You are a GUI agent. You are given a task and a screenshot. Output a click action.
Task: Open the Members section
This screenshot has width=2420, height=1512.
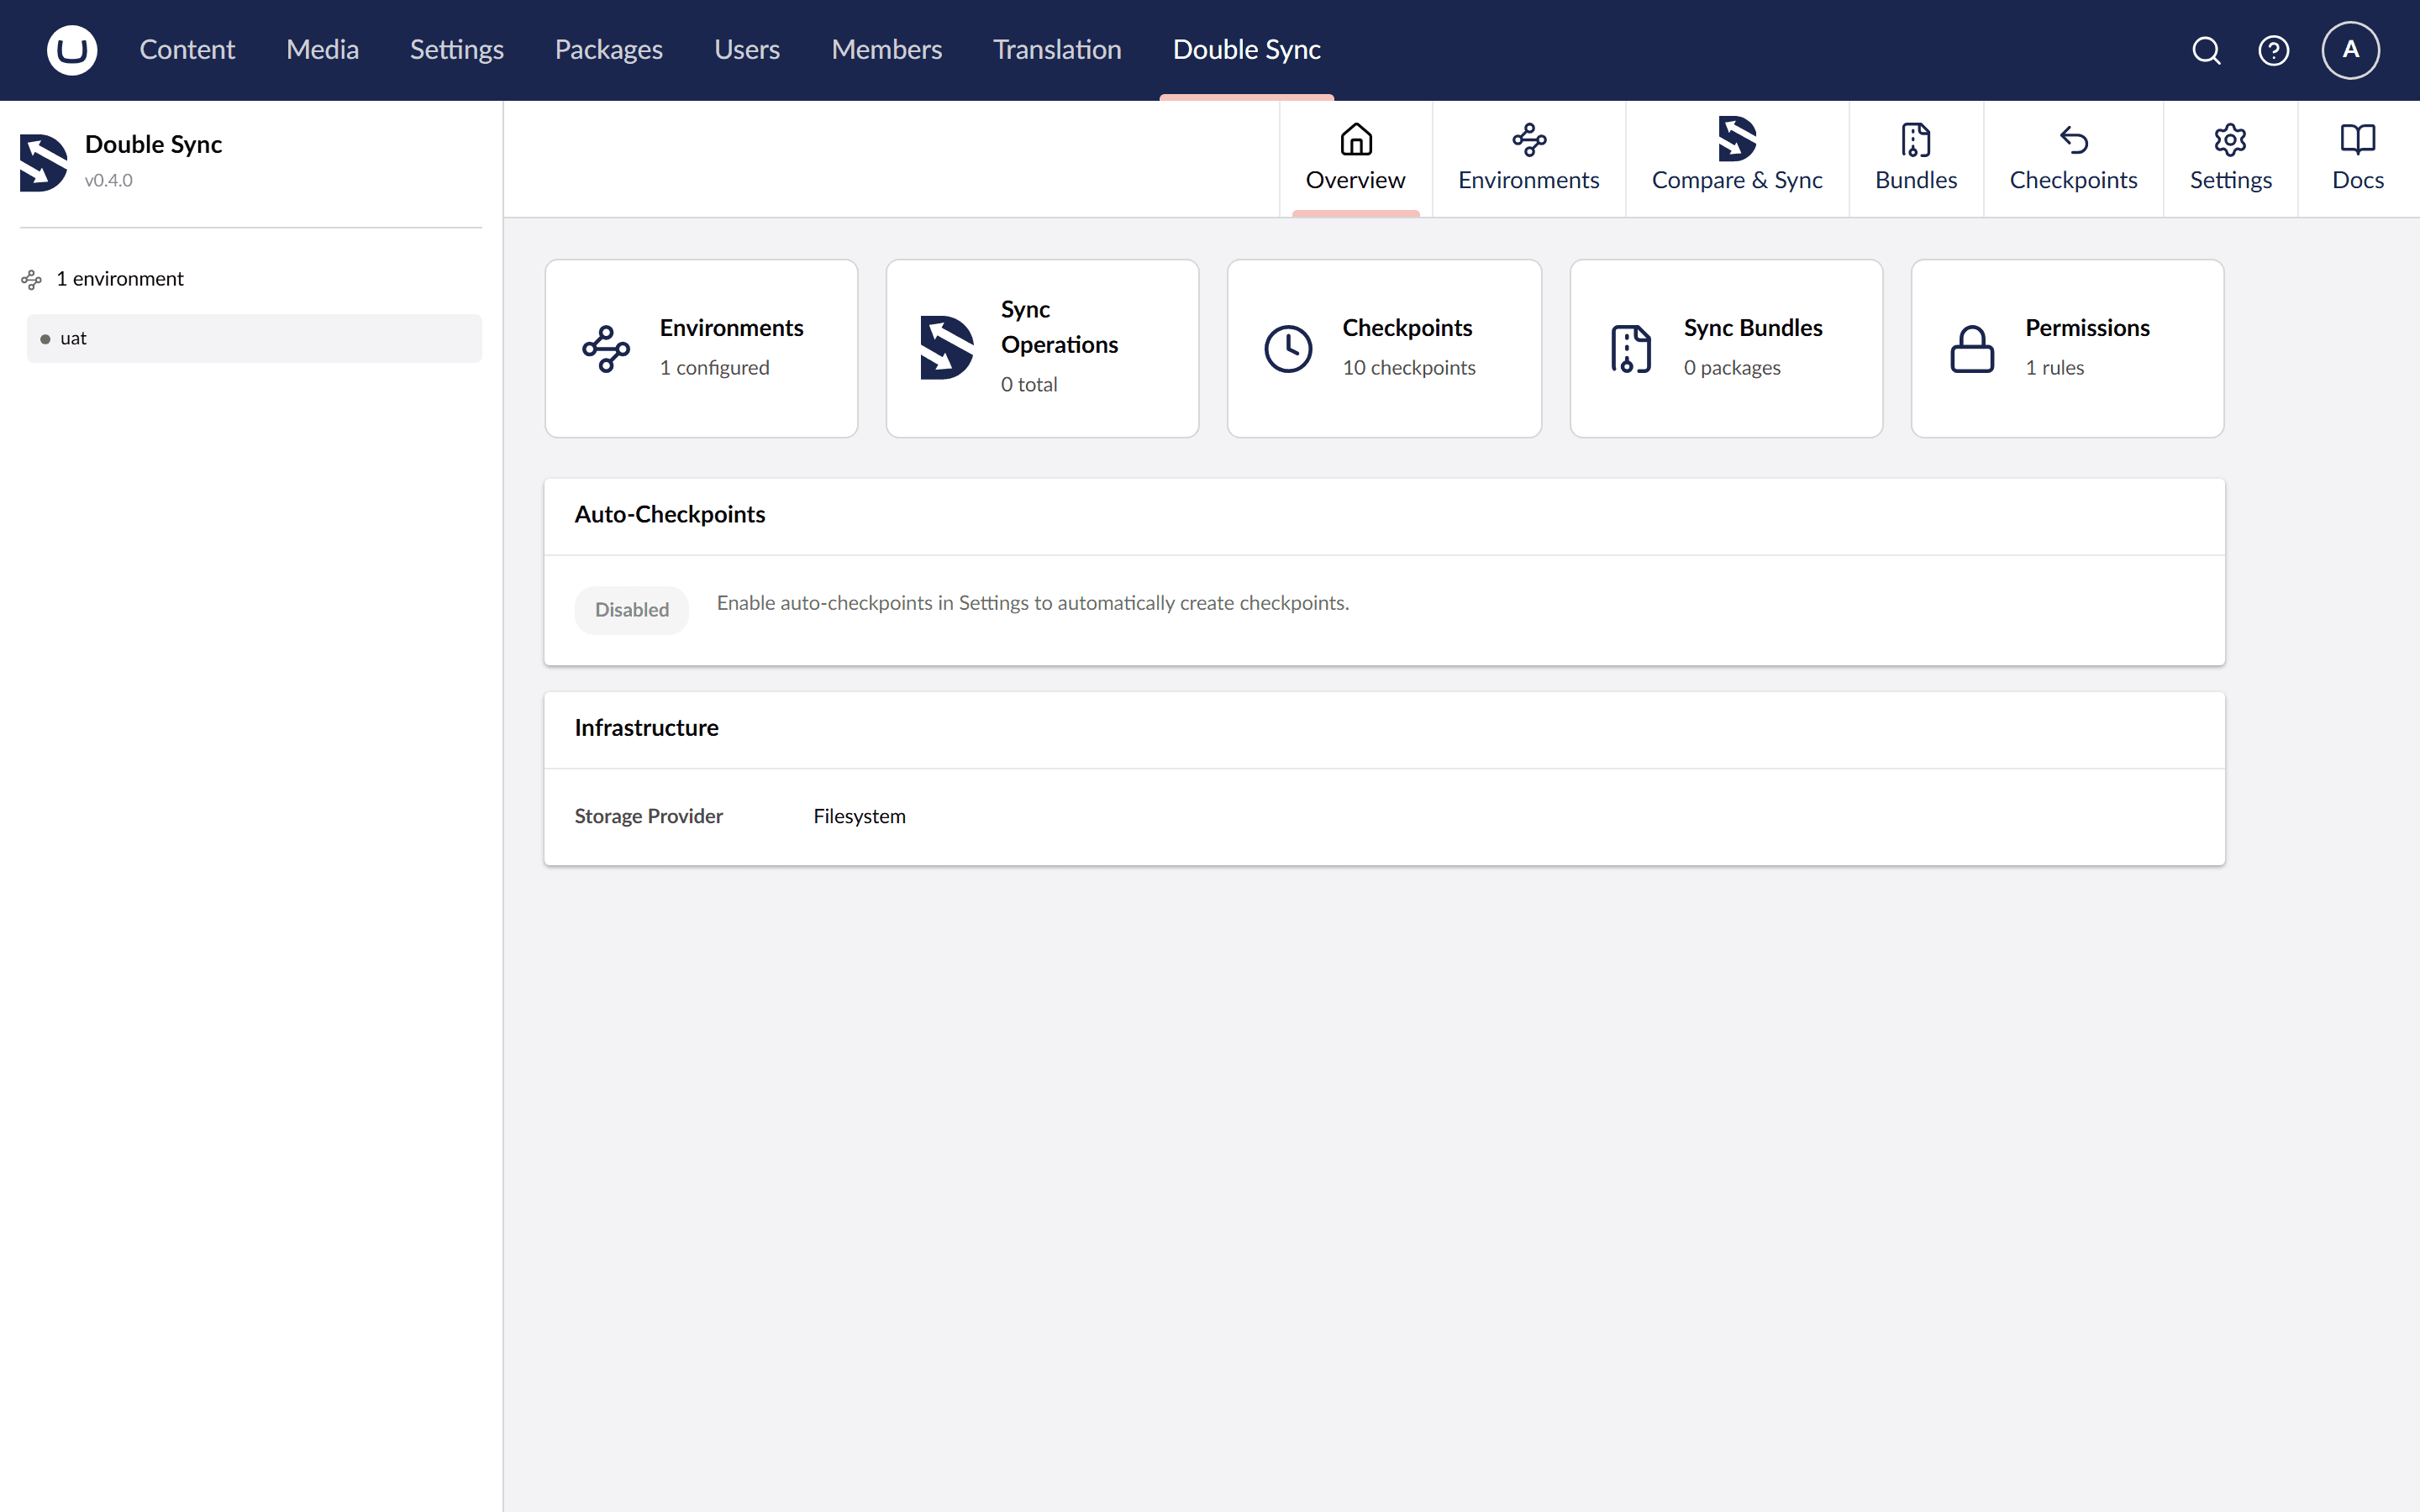pyautogui.click(x=887, y=50)
